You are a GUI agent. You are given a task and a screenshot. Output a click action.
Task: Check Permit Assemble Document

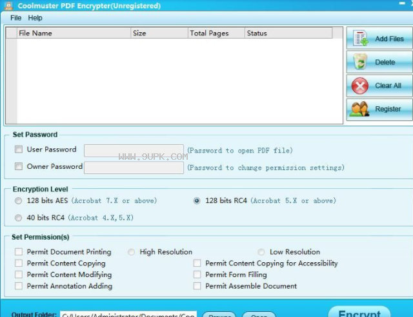(x=197, y=285)
